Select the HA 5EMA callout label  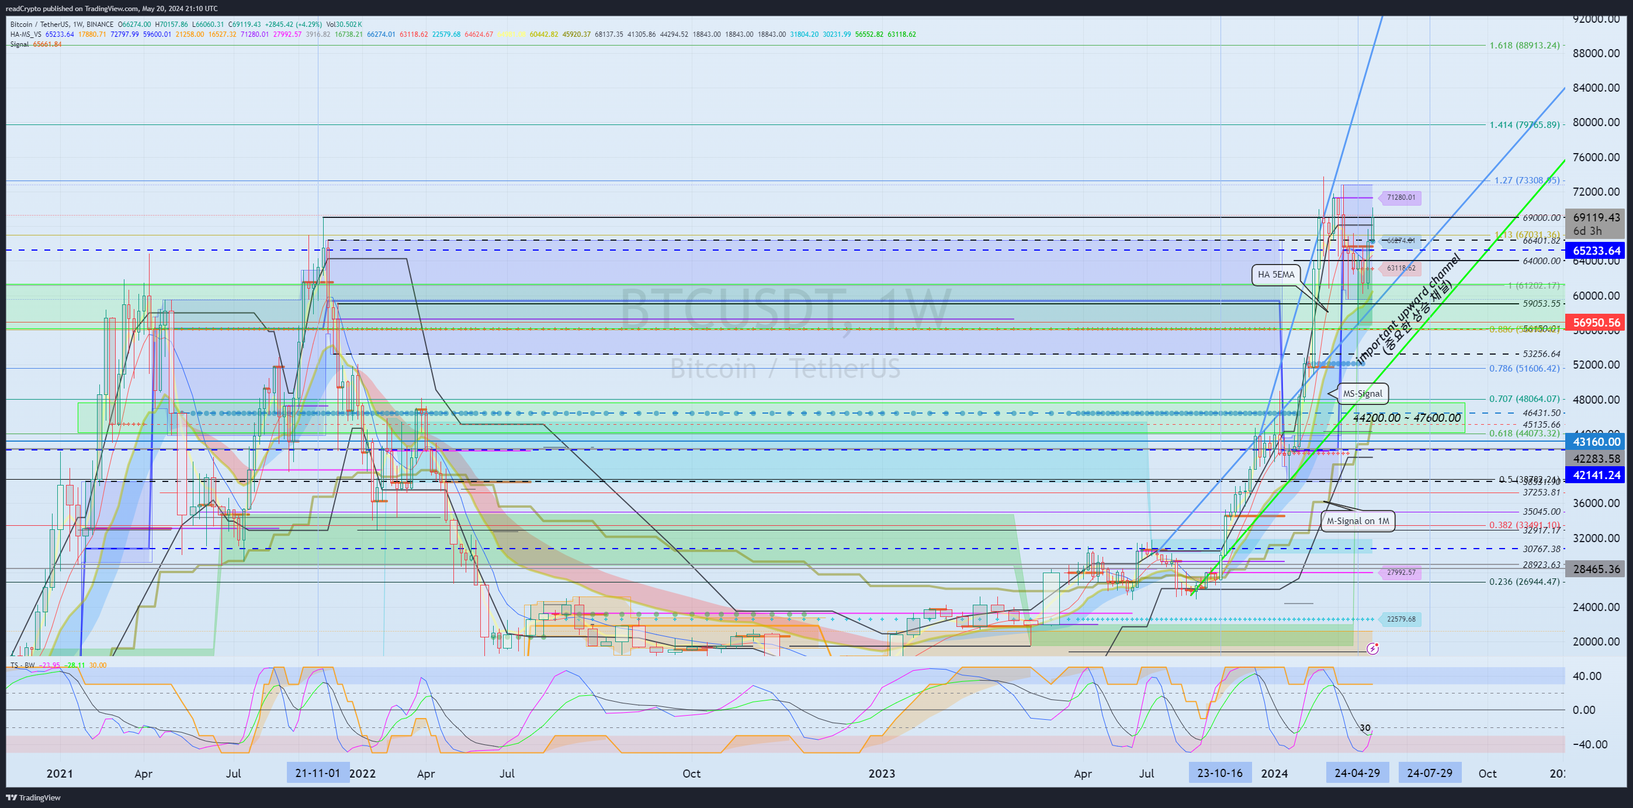pyautogui.click(x=1276, y=275)
